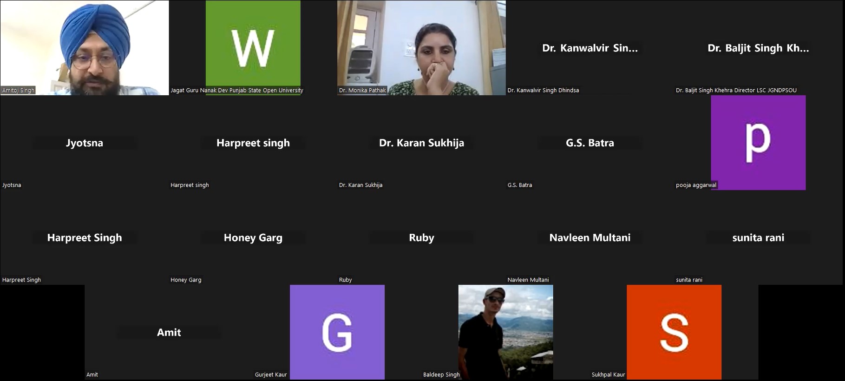The height and width of the screenshot is (381, 845).
Task: Select the small sunita rani label
Action: click(689, 280)
